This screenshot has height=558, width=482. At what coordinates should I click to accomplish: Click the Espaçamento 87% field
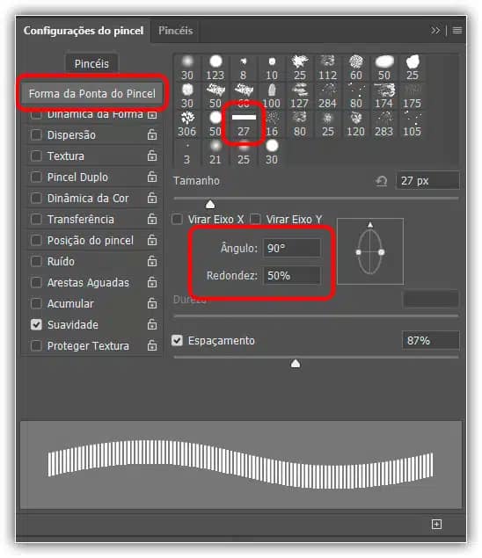431,341
